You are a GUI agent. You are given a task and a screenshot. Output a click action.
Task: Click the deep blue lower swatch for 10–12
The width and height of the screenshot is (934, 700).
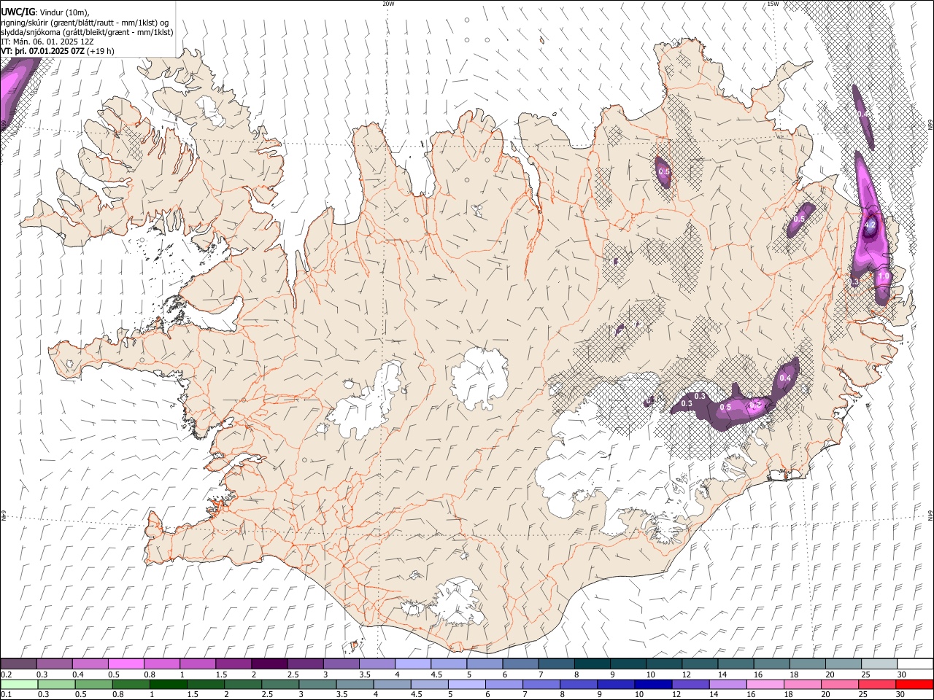653,684
